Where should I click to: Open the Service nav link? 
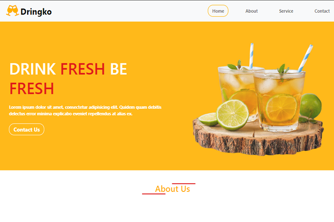tap(286, 11)
